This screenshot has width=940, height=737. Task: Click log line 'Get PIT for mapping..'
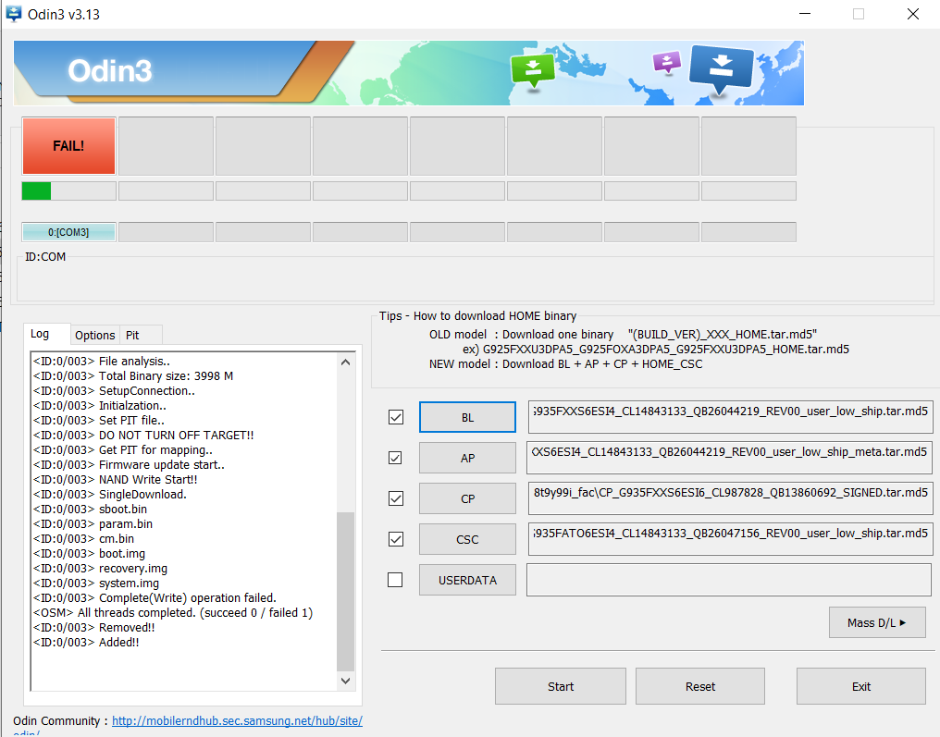pos(123,450)
